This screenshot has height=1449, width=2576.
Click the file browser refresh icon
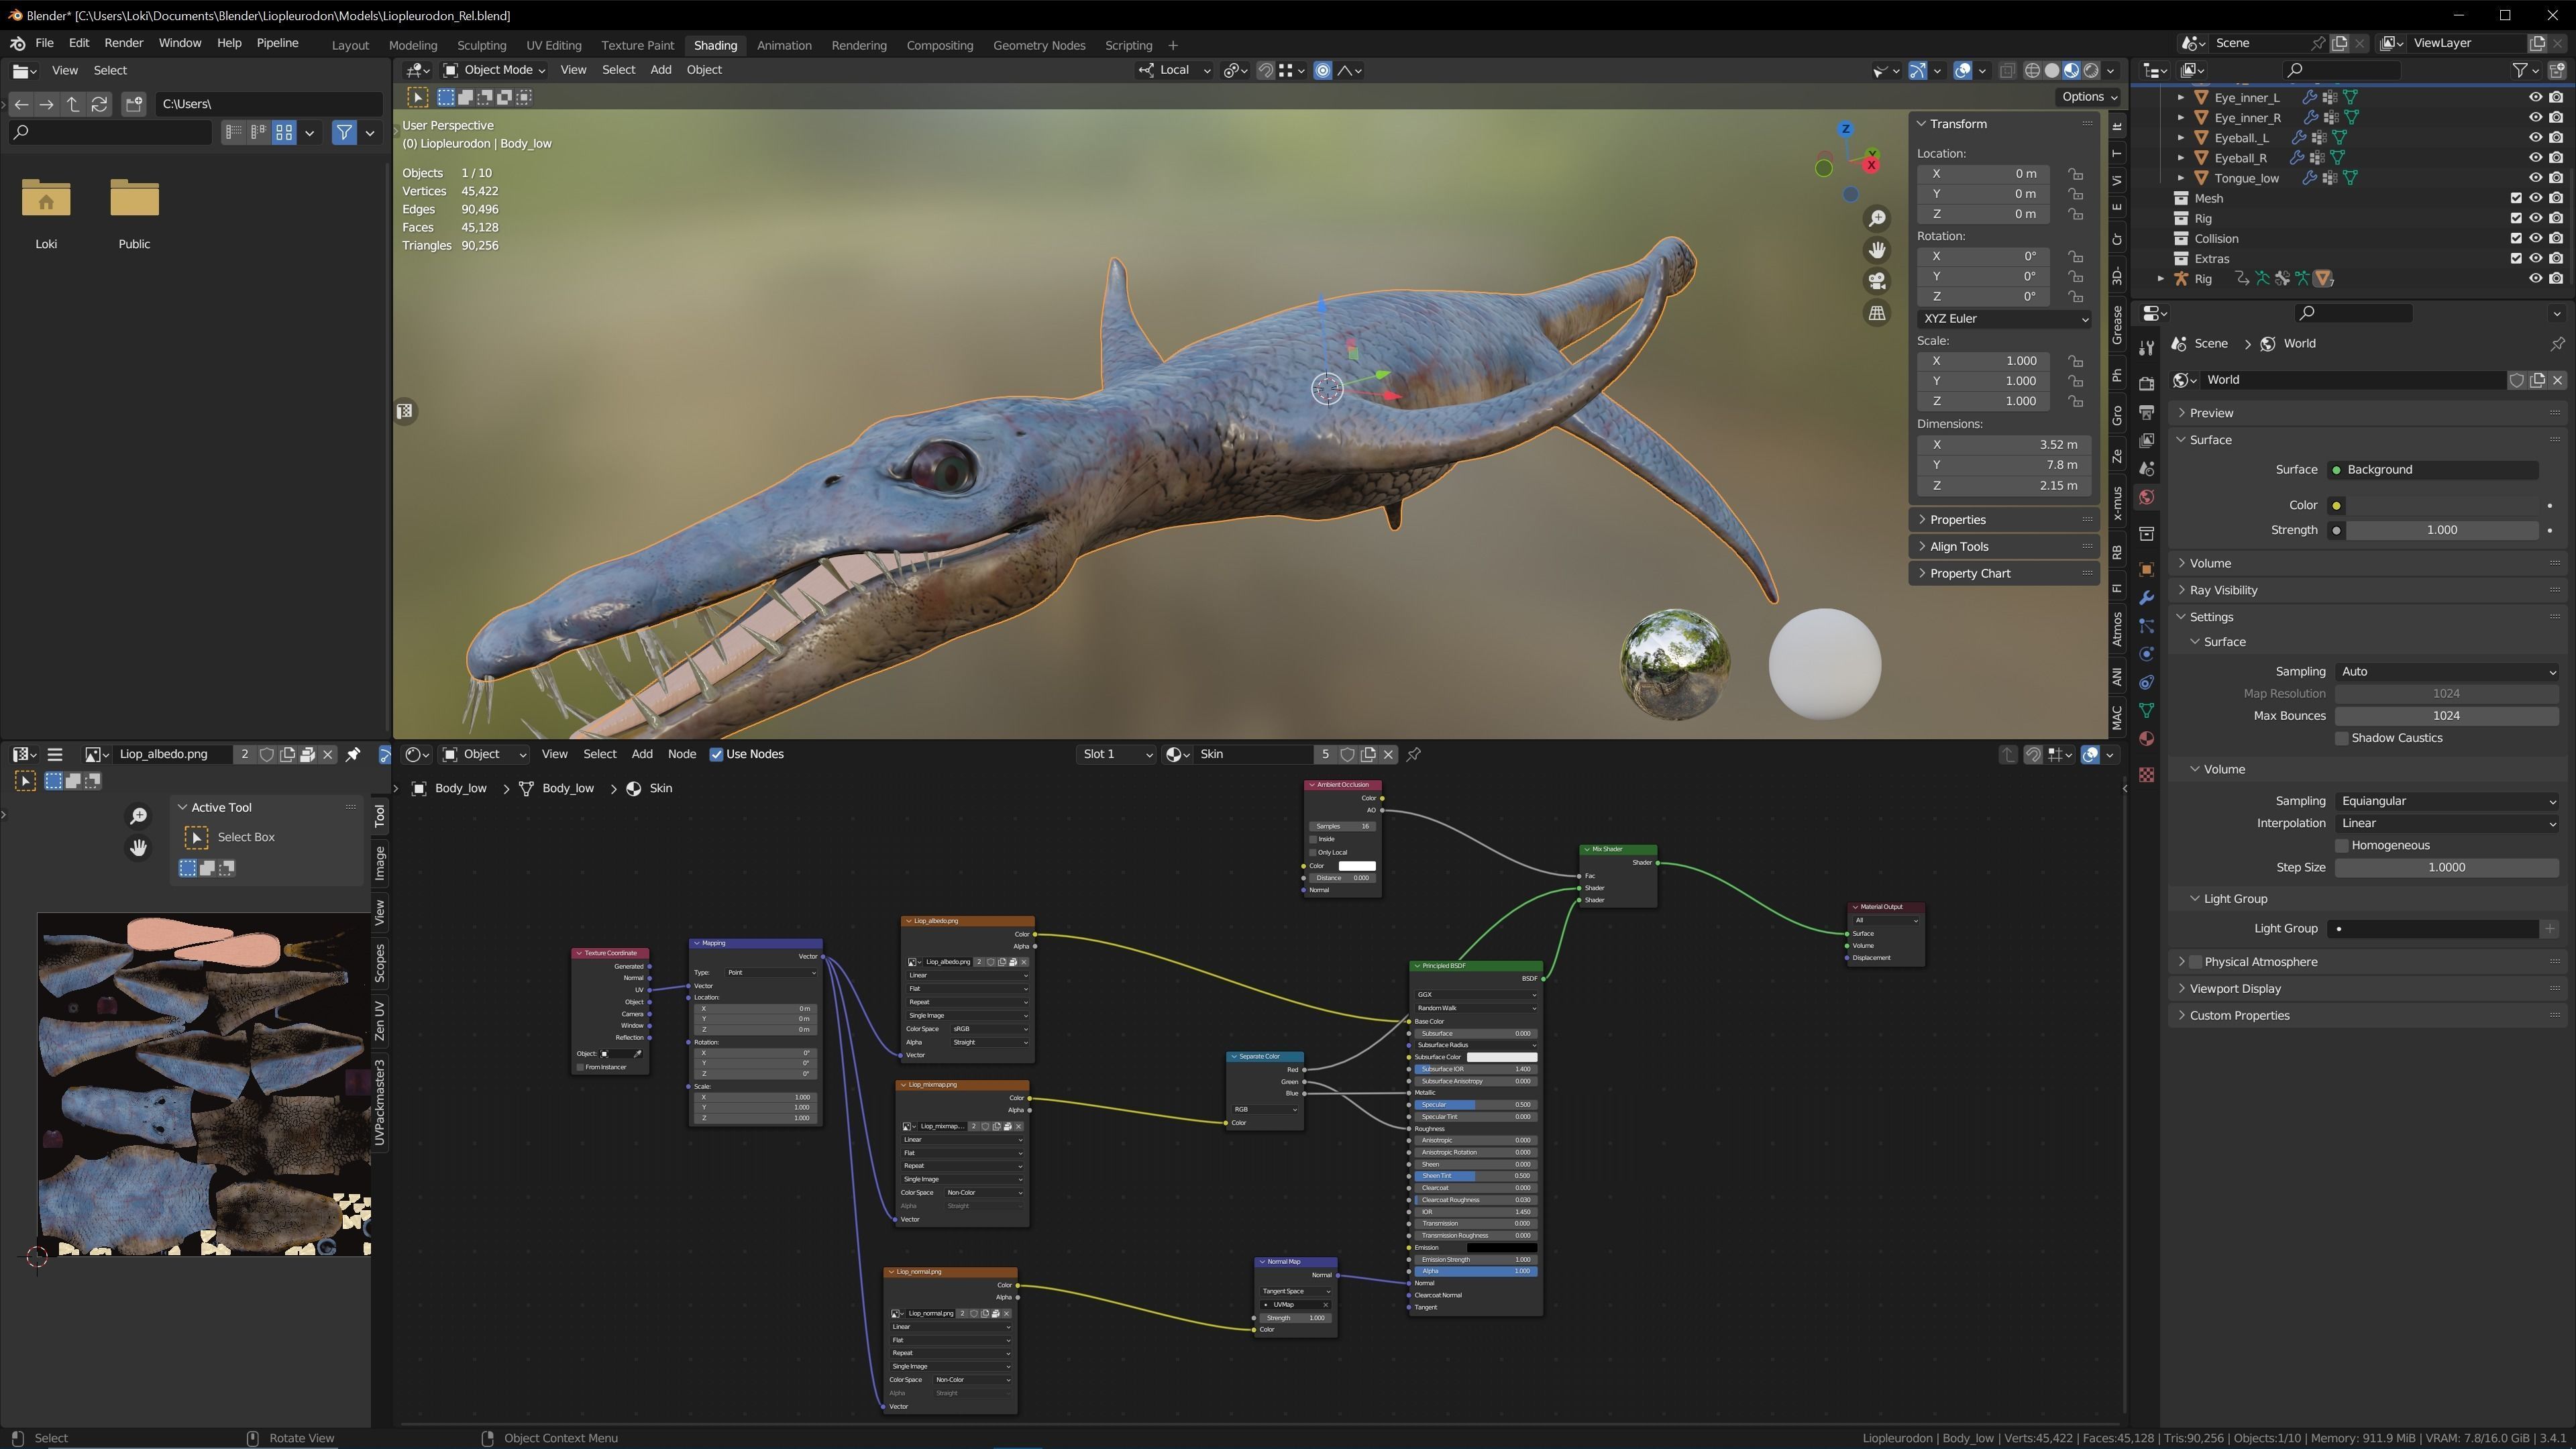(x=99, y=104)
